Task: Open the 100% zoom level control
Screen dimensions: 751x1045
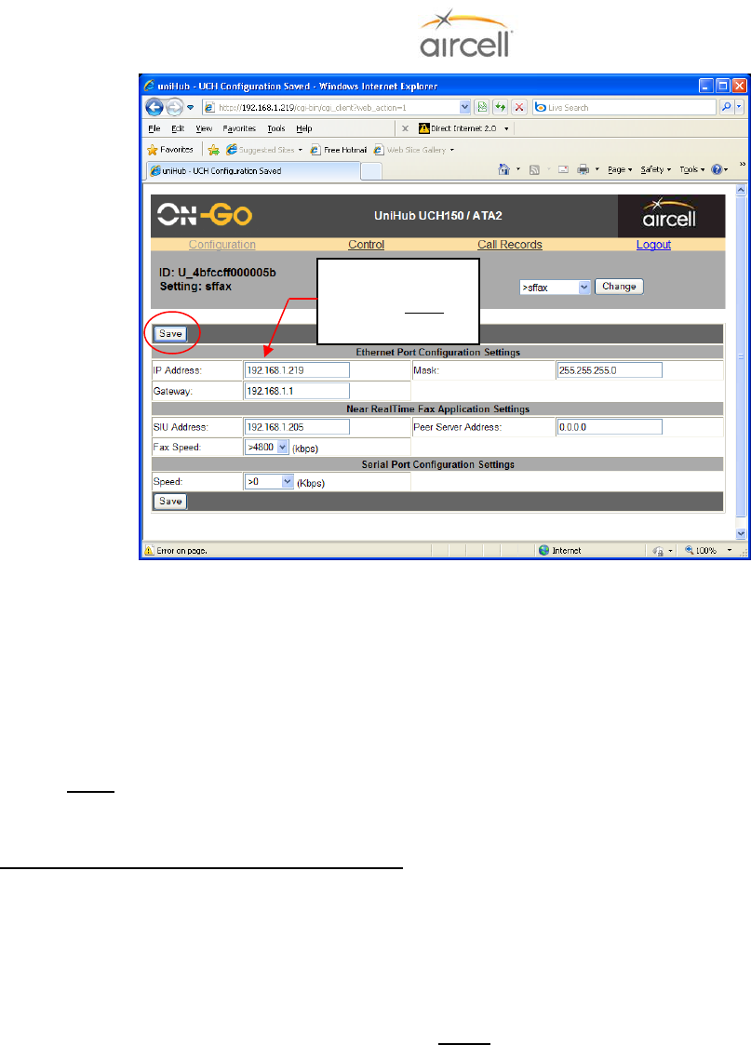Action: coord(708,551)
